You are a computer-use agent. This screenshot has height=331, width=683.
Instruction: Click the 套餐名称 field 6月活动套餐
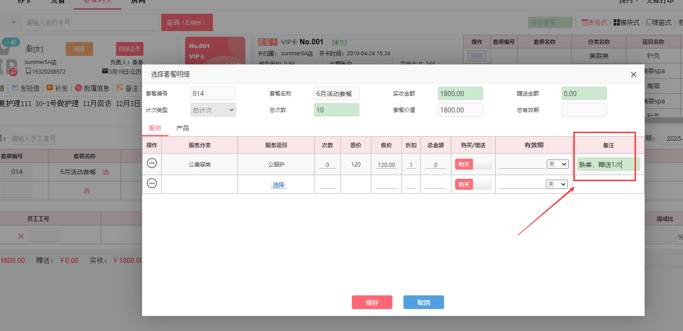337,93
